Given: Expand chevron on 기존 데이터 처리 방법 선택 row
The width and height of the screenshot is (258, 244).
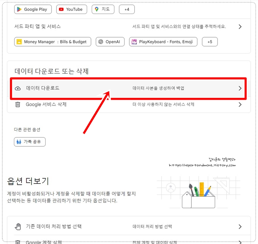Looking at the screenshot, I should [x=240, y=227].
